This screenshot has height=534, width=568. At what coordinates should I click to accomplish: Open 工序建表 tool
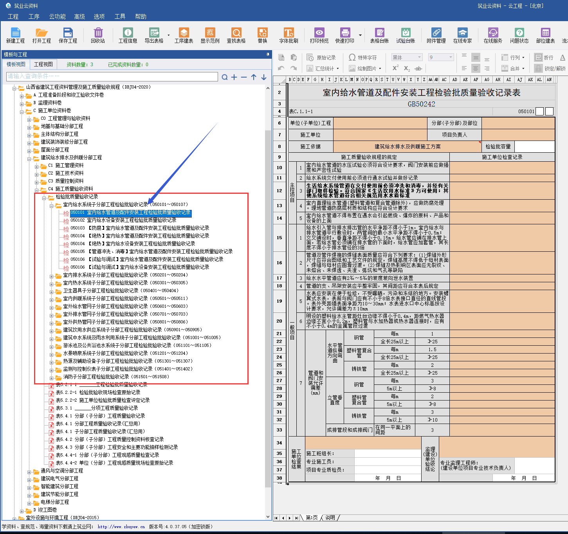tap(184, 35)
